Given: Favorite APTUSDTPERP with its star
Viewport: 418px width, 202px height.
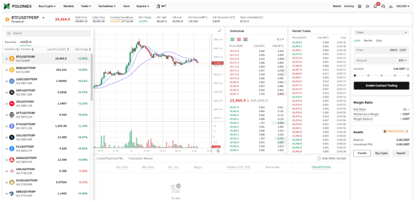Looking at the screenshot, I should point(7,115).
